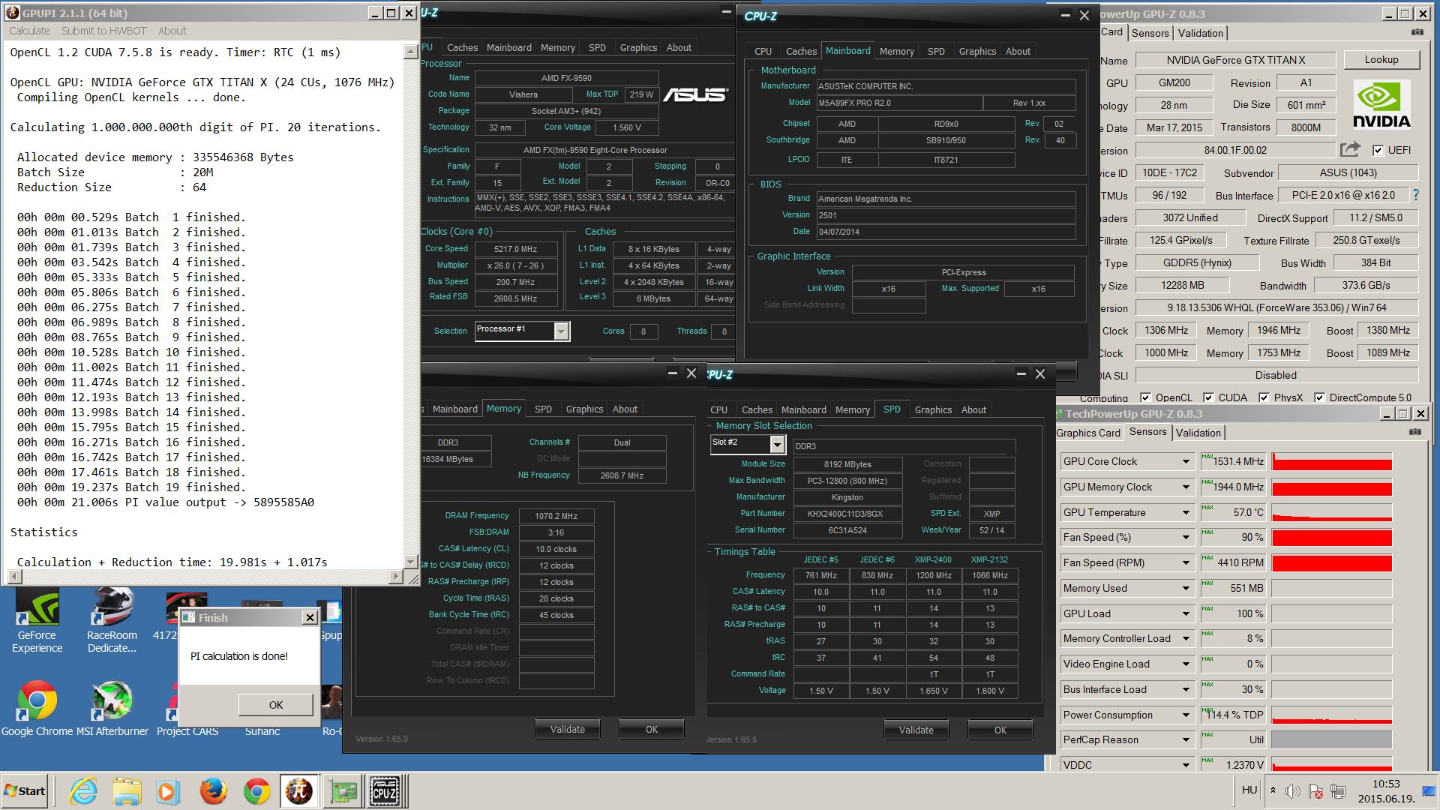Screen dimensions: 1440x810
Task: Click the GPU Core Clock red graph
Action: pyautogui.click(x=1332, y=462)
